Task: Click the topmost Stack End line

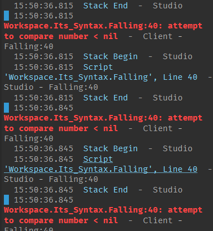Action: [98, 6]
